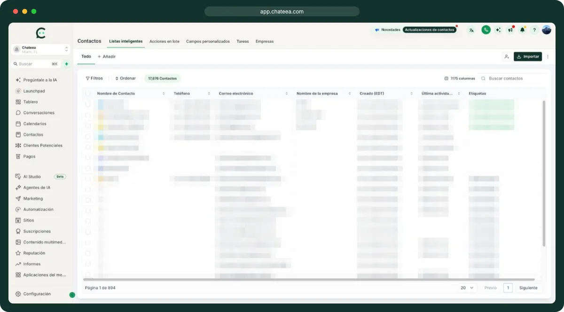Open Tablero in sidebar
The image size is (564, 312).
(27, 102)
